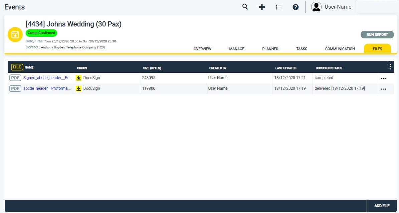Sort by Name column header
Screen dimensions: 399x213
click(29, 67)
